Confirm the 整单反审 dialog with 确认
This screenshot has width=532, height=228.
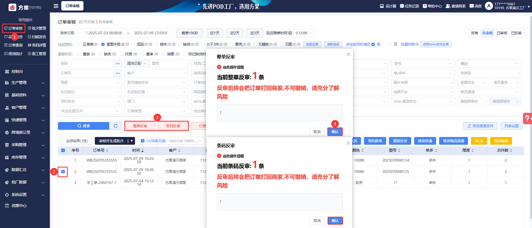(335, 132)
